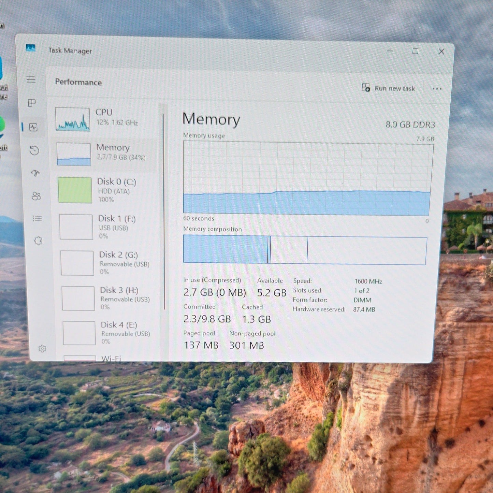Click Run new task
This screenshot has width=493, height=493.
point(389,88)
